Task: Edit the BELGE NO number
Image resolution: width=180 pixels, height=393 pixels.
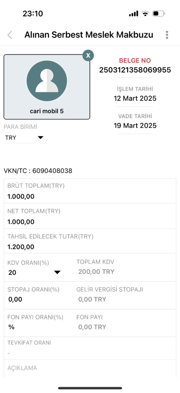Action: [135, 70]
